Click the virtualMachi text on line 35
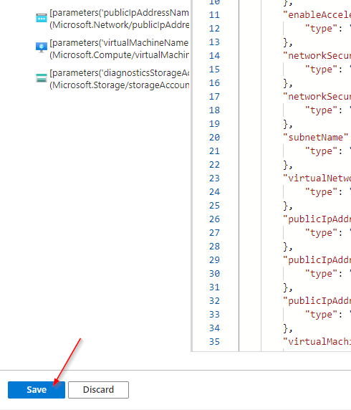351x410 pixels. point(317,341)
